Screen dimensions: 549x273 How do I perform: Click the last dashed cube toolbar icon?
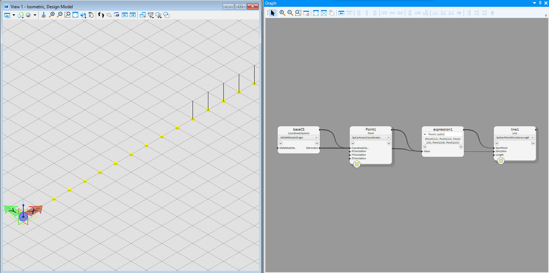click(x=166, y=15)
